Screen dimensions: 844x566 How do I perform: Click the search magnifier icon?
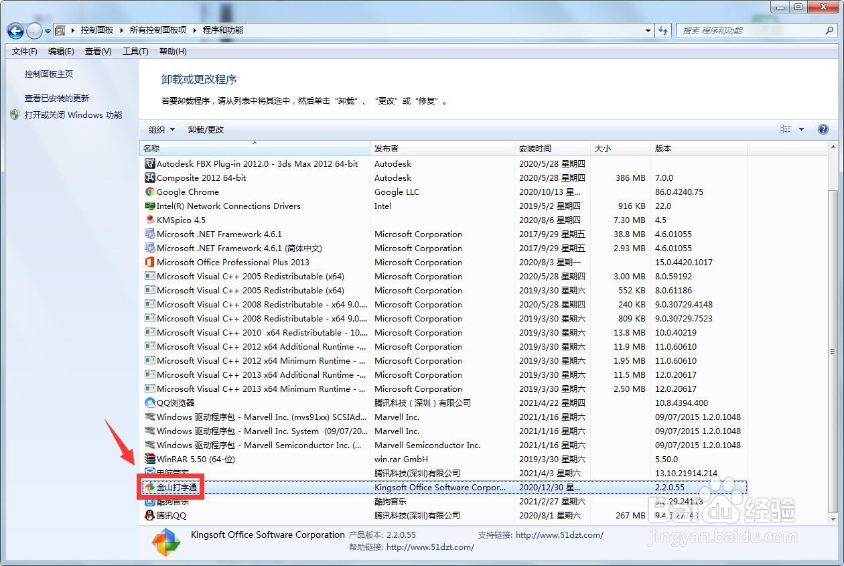click(829, 30)
